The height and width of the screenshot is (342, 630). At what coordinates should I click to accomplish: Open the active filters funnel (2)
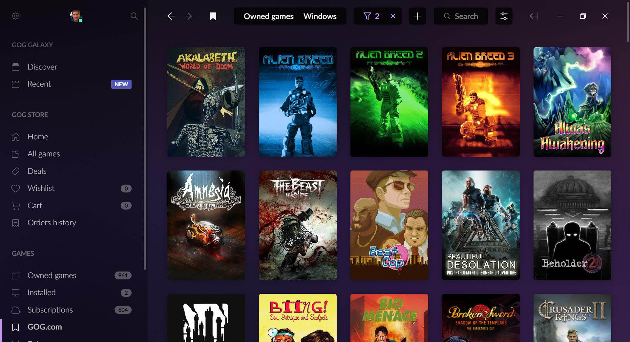[x=371, y=16]
